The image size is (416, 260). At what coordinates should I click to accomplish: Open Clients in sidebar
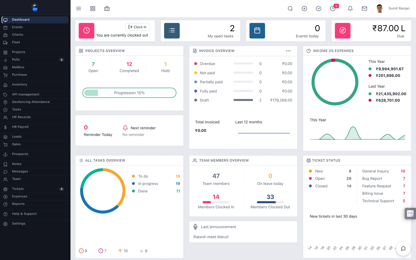pos(35,35)
